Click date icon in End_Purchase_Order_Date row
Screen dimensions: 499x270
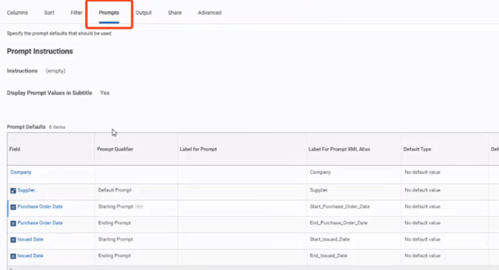click(13, 224)
